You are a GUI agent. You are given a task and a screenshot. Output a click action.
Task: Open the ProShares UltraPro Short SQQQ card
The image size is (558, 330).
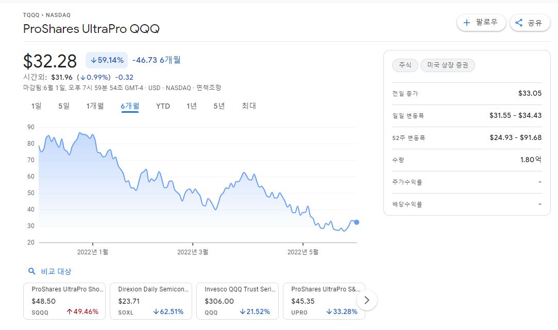(x=64, y=301)
